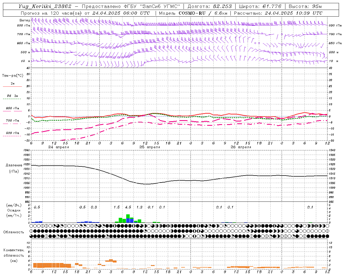Click the '25 апреля' date label
343x274 pixels.
[150, 147]
